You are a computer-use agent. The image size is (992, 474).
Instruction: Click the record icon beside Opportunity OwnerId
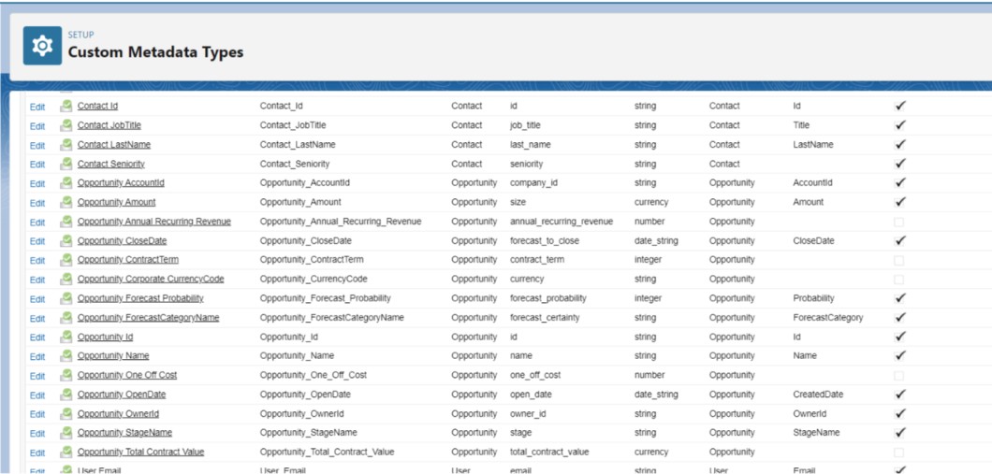click(x=66, y=413)
